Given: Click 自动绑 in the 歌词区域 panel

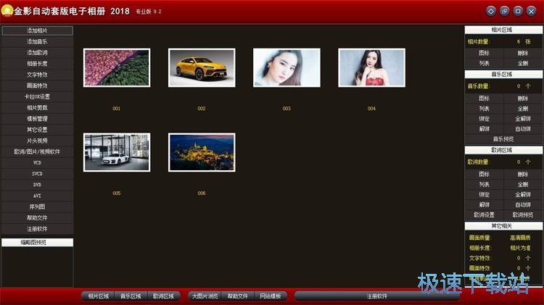Looking at the screenshot, I should (x=523, y=205).
